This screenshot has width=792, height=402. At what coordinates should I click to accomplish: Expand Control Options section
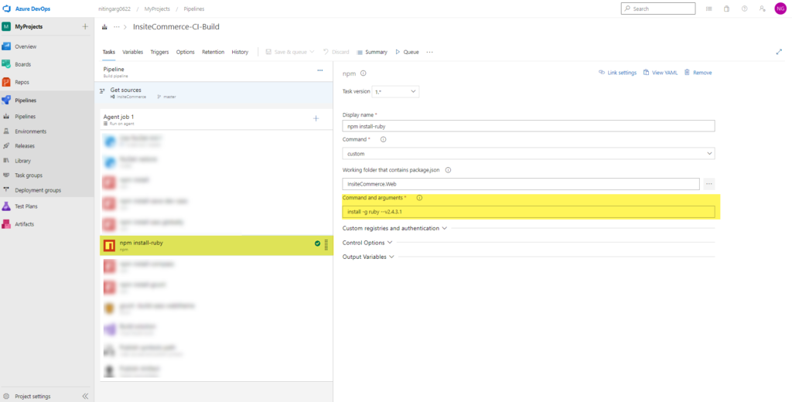pos(367,243)
